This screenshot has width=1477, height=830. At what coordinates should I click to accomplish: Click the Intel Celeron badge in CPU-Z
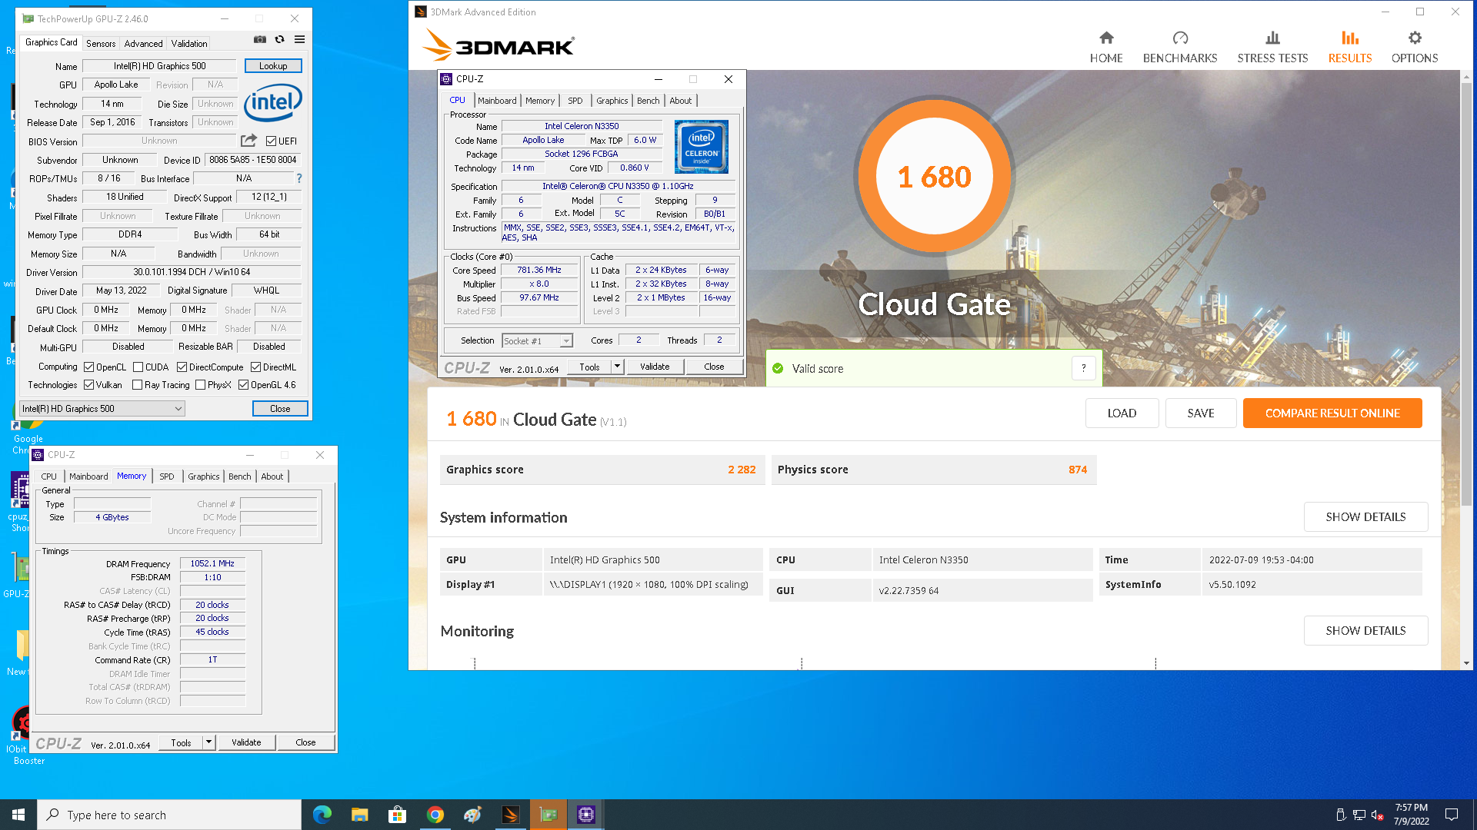click(x=701, y=147)
